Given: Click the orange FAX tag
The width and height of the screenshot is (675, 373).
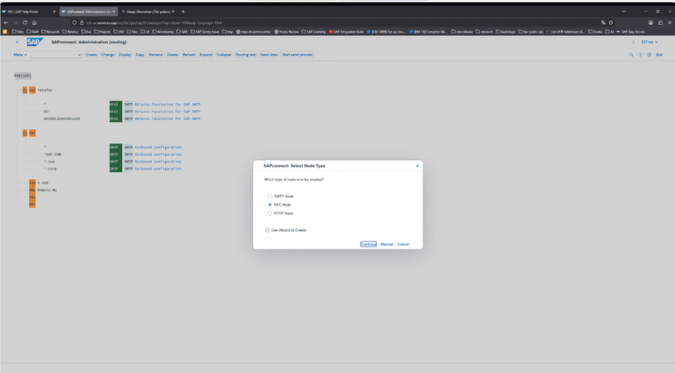Looking at the screenshot, I should click(x=32, y=90).
